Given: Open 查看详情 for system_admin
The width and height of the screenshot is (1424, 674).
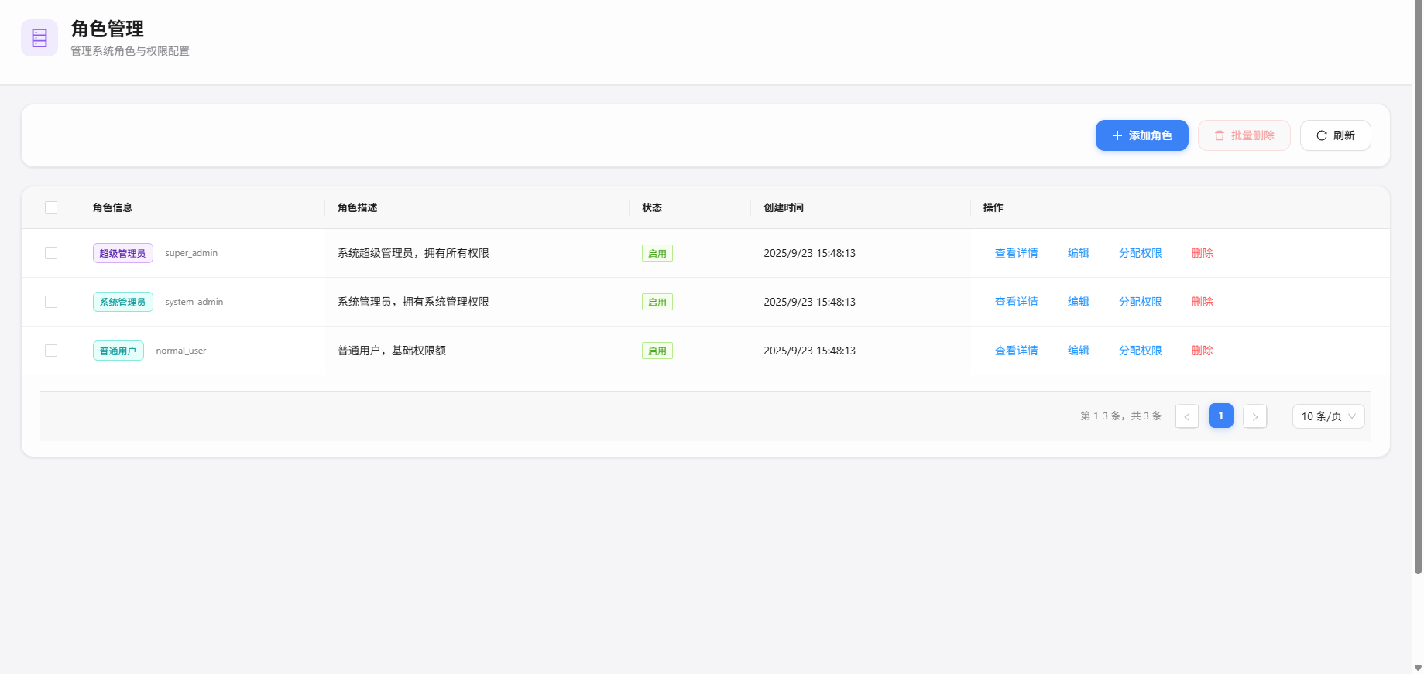Looking at the screenshot, I should 1016,302.
